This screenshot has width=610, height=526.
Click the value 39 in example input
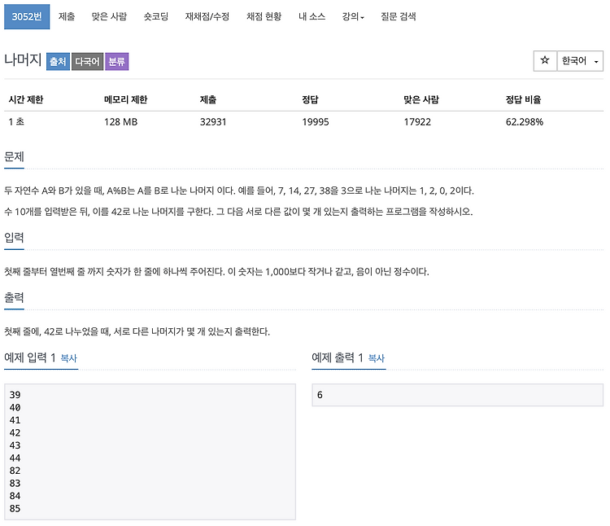coord(15,395)
